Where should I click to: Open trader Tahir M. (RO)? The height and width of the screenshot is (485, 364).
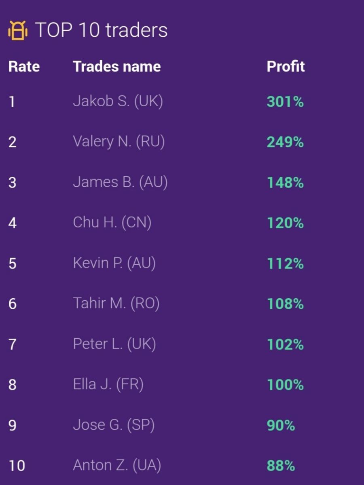tap(116, 303)
